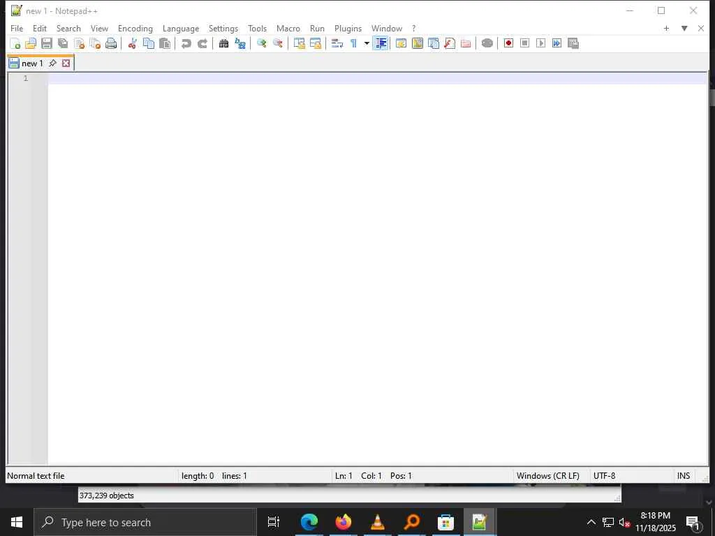Image resolution: width=715 pixels, height=536 pixels.
Task: Run macro multiple times icon
Action: (x=556, y=43)
